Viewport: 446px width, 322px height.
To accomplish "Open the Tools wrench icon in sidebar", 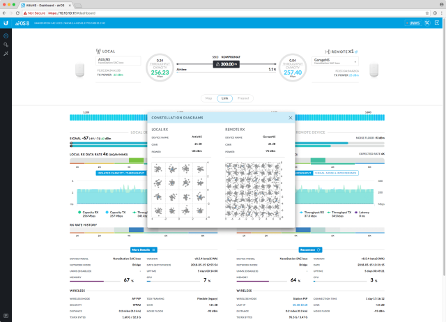I will pos(6,53).
